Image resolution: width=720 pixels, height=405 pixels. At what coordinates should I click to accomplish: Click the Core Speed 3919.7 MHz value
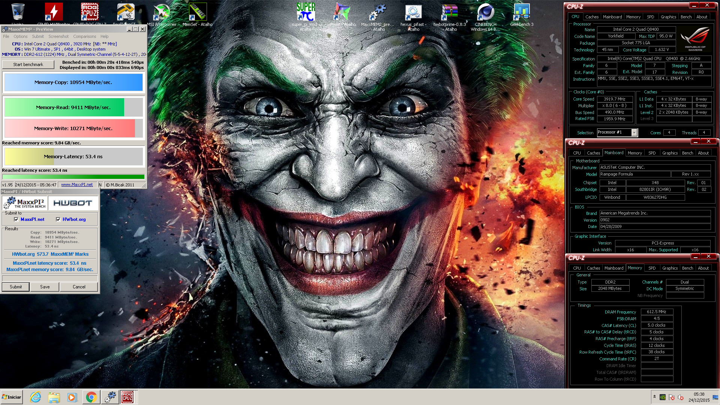click(614, 99)
